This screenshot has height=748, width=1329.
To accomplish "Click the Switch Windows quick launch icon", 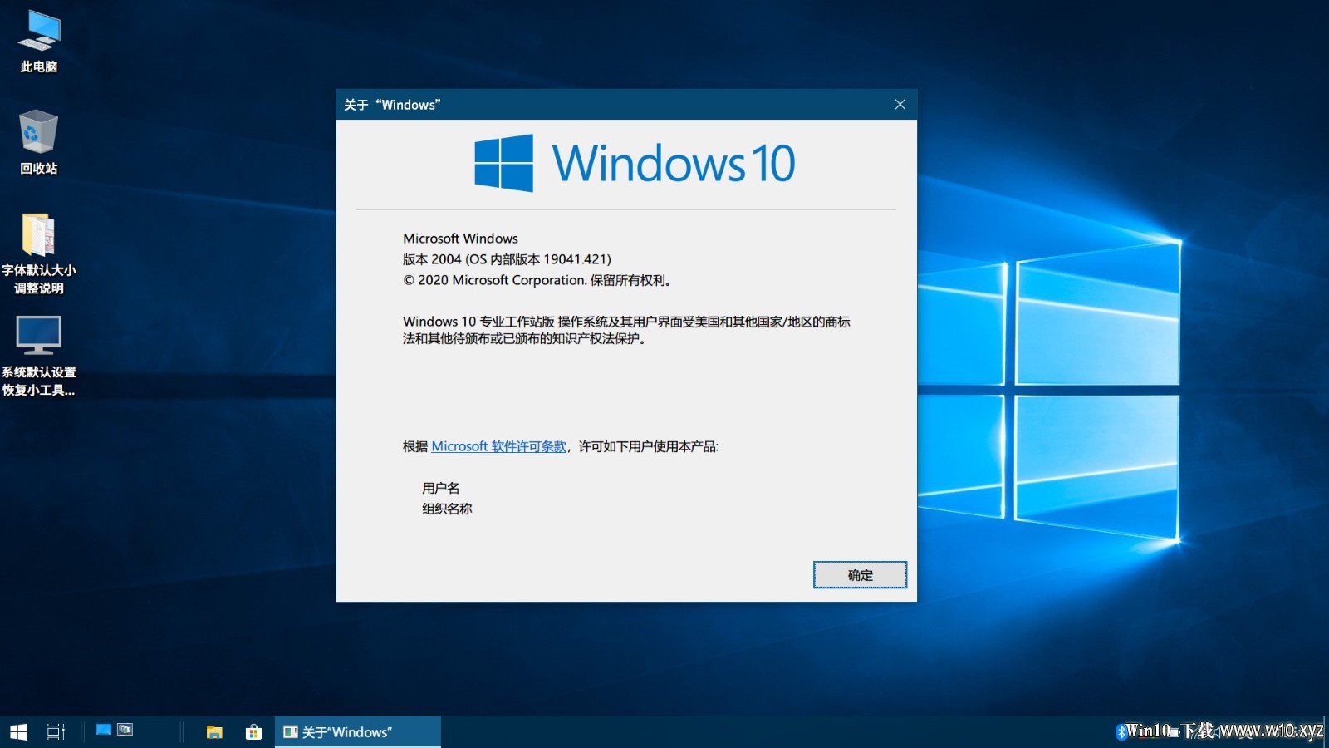I will pyautogui.click(x=125, y=730).
